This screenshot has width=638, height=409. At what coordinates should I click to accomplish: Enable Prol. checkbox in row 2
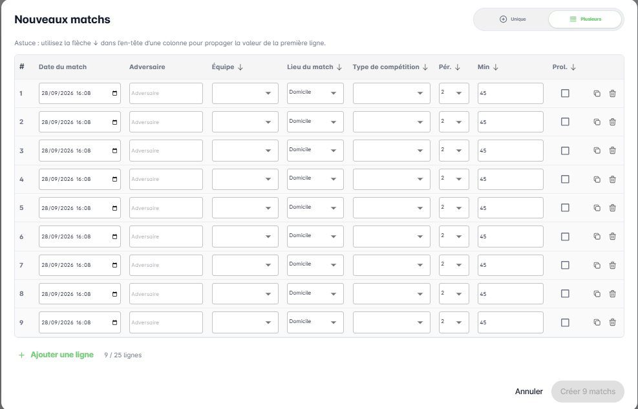coord(565,122)
